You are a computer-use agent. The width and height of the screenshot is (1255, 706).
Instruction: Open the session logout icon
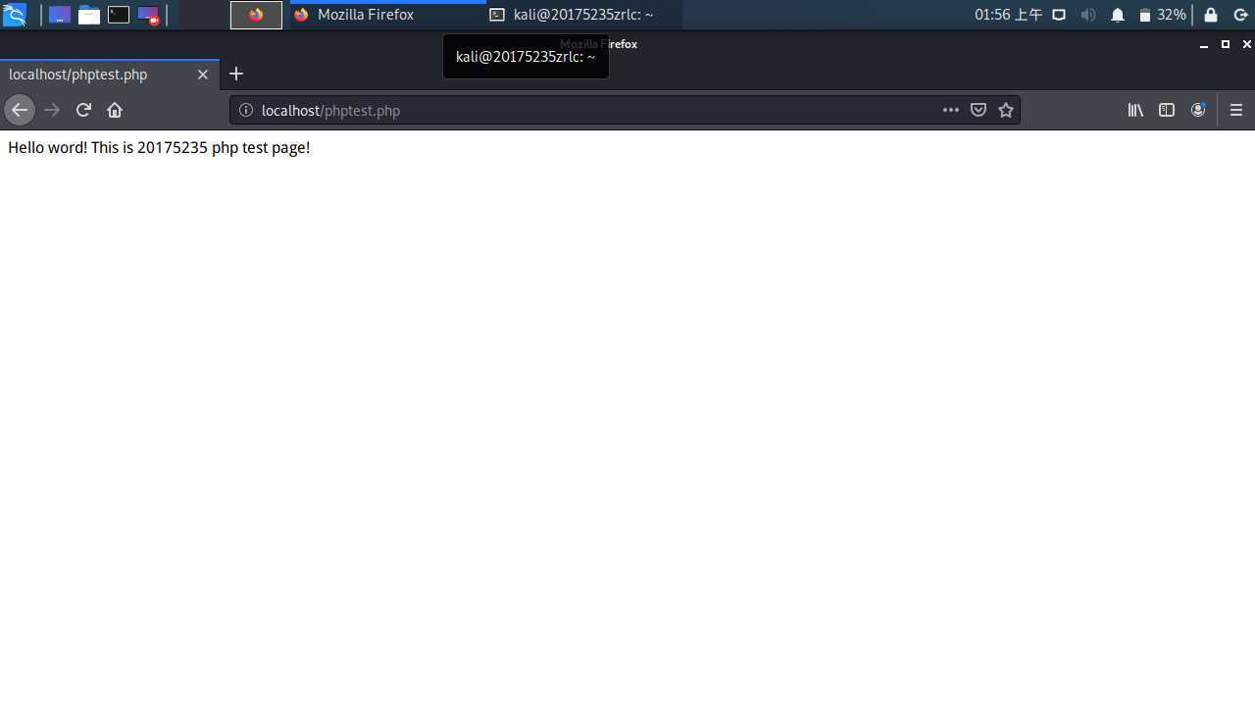[1239, 15]
